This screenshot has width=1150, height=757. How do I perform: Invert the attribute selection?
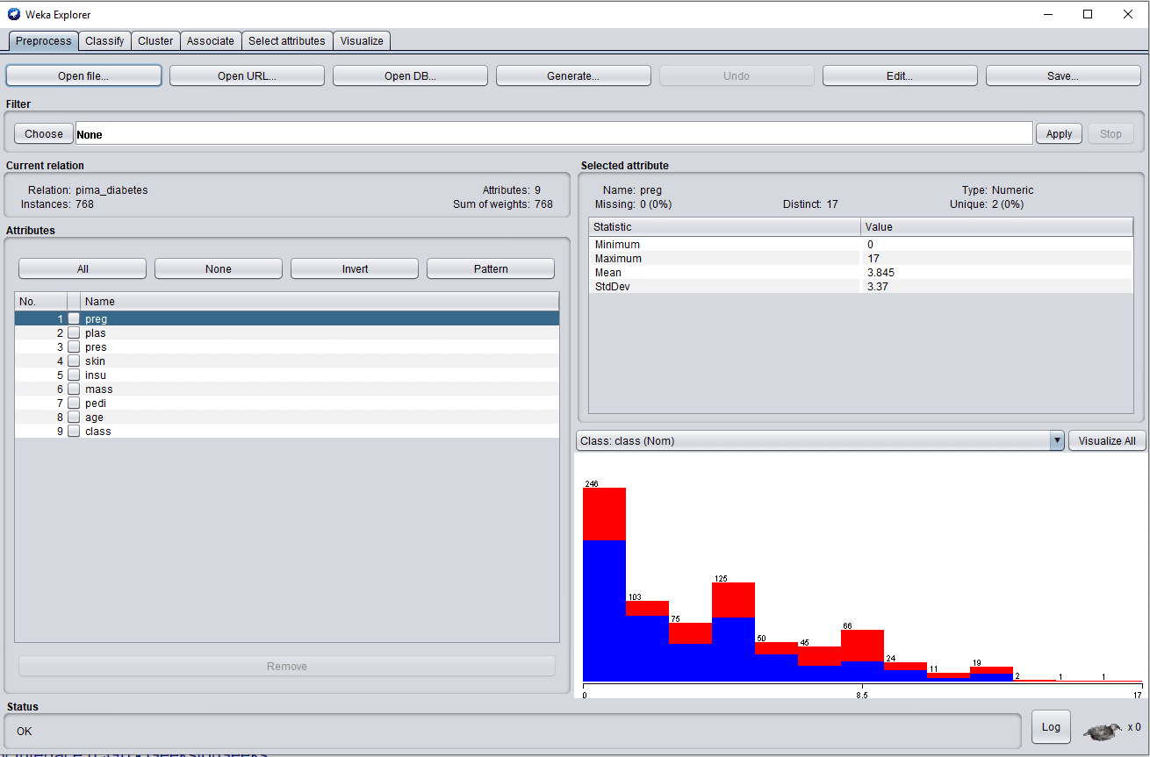click(x=355, y=269)
